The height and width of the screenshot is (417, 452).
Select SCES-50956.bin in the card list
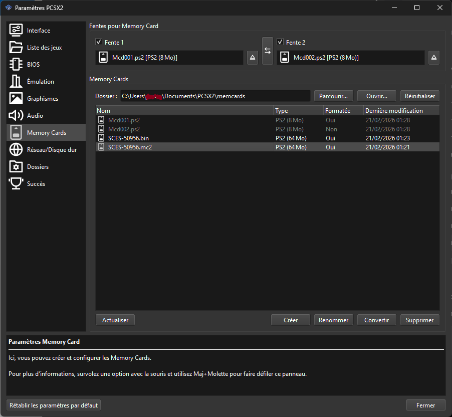[x=128, y=138]
